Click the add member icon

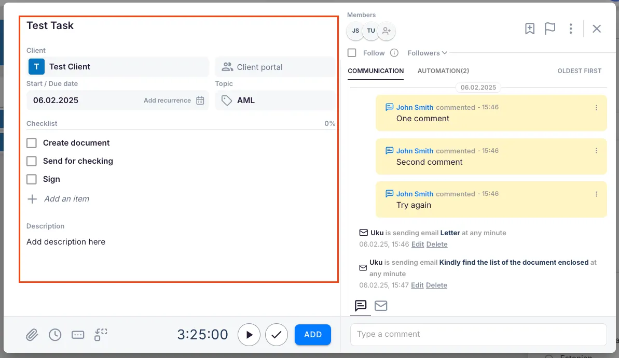click(386, 31)
